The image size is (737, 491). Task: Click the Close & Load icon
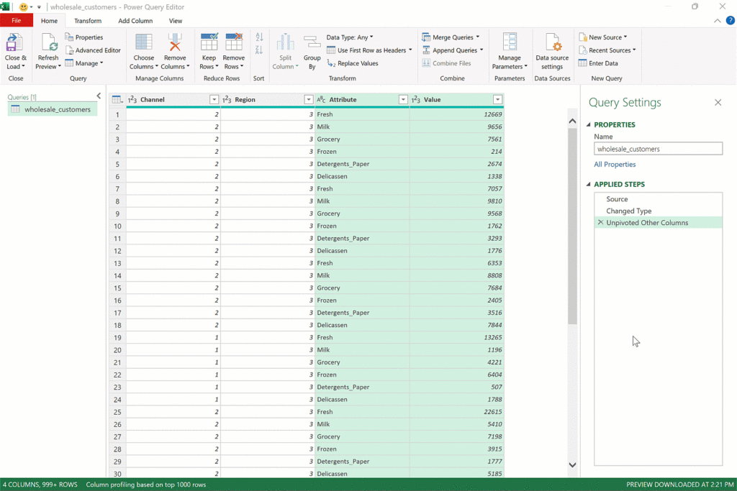[x=14, y=43]
